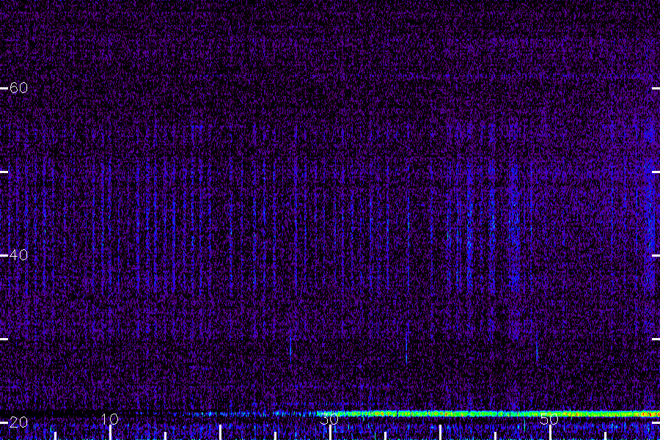This screenshot has height=440, width=660.
Task: Click the bright yellow-green signal band
Action: [x=488, y=414]
